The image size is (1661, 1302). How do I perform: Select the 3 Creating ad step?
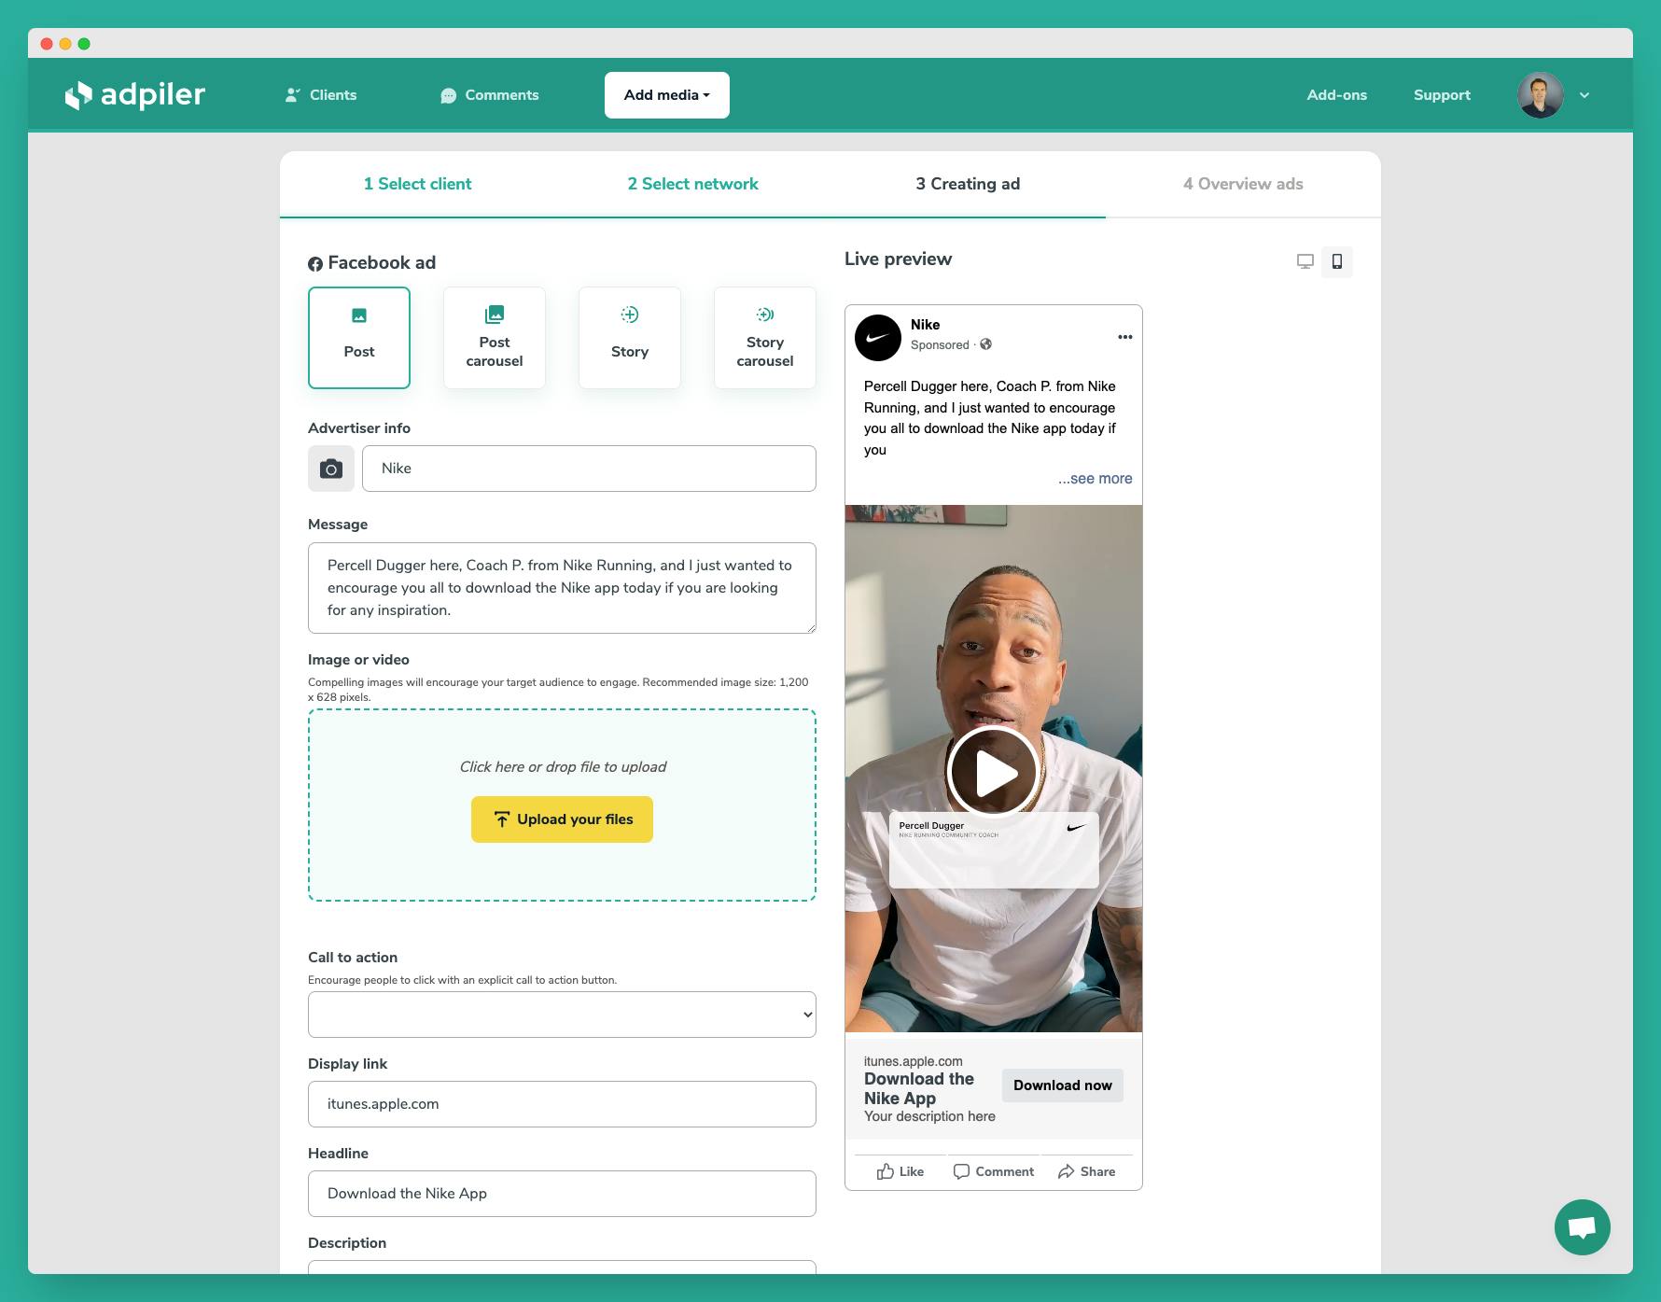(x=968, y=184)
